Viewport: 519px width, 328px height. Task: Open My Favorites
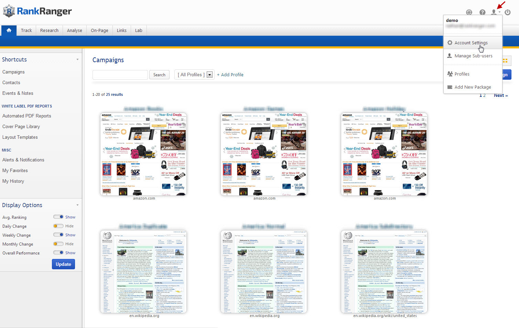pos(15,170)
